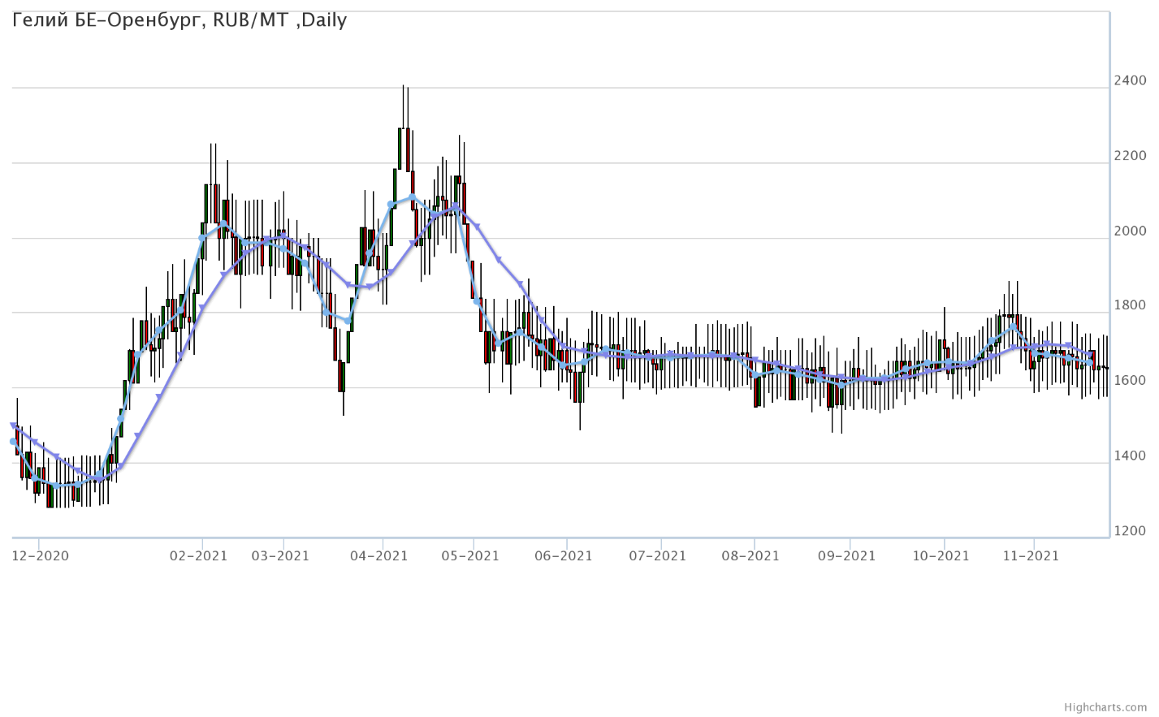
Task: Click the 2400 y-axis price label
Action: pos(1131,80)
